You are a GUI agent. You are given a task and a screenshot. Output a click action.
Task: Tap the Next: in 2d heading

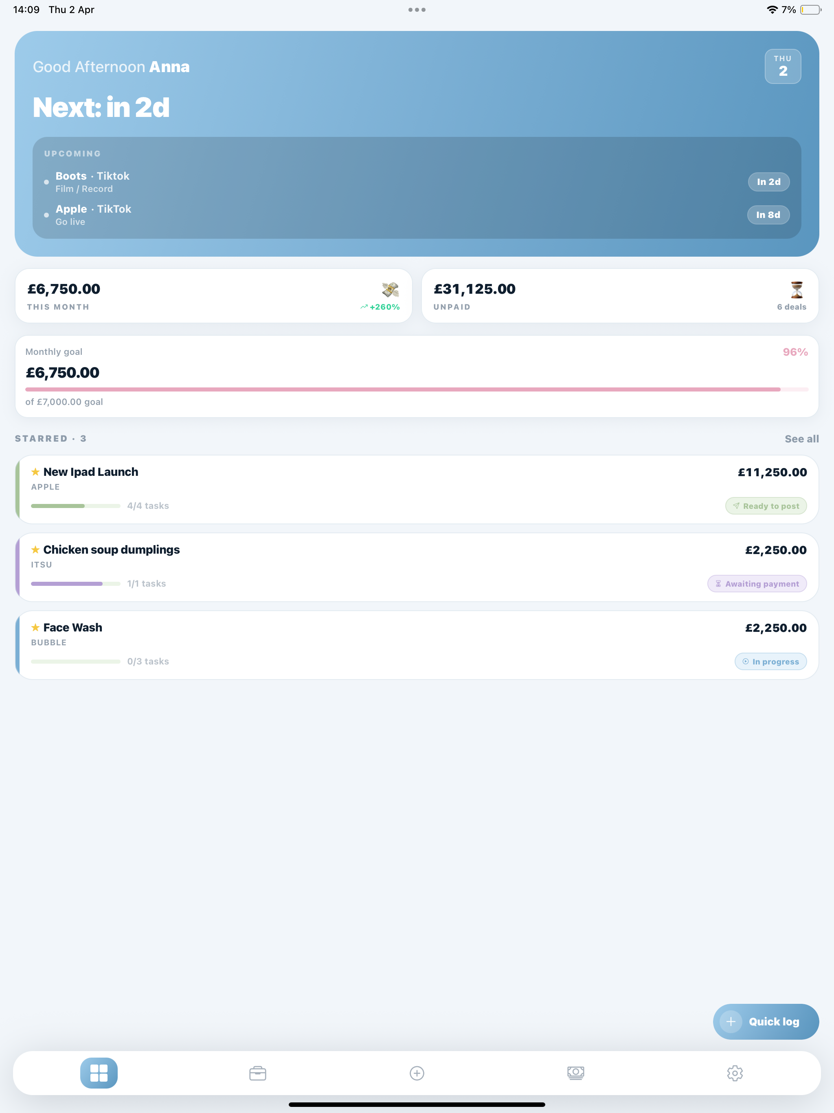[x=101, y=107]
